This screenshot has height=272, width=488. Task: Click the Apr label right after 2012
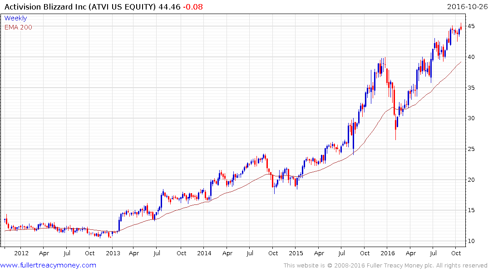[44, 253]
